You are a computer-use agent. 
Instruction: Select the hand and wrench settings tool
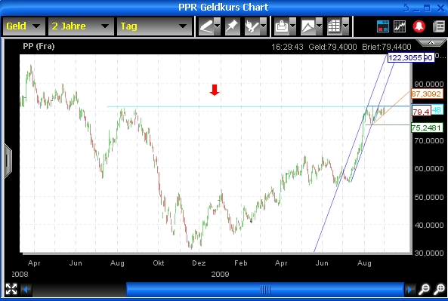click(252, 26)
